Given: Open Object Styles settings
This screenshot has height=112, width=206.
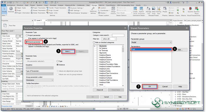Looking at the screenshot, I should pyautogui.click(x=20, y=8).
